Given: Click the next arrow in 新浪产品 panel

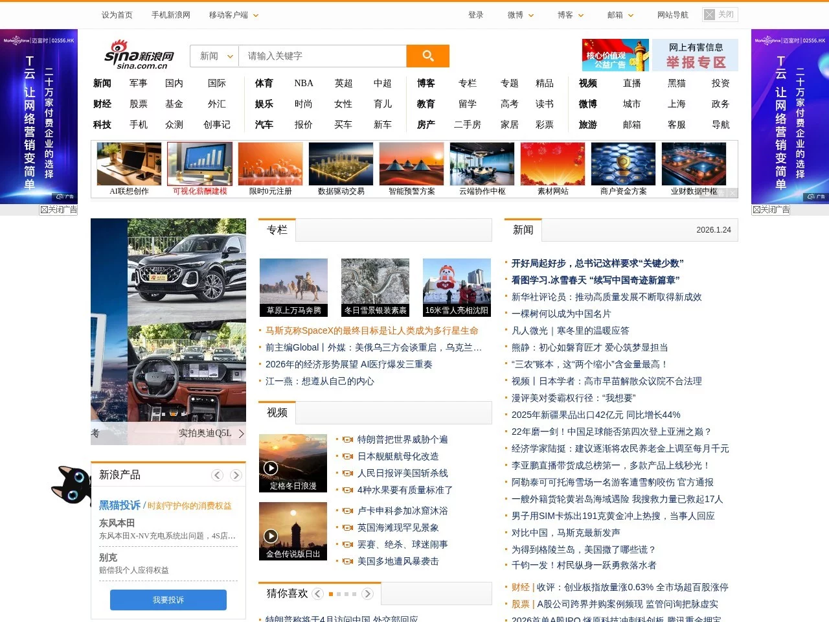Looking at the screenshot, I should 236,475.
